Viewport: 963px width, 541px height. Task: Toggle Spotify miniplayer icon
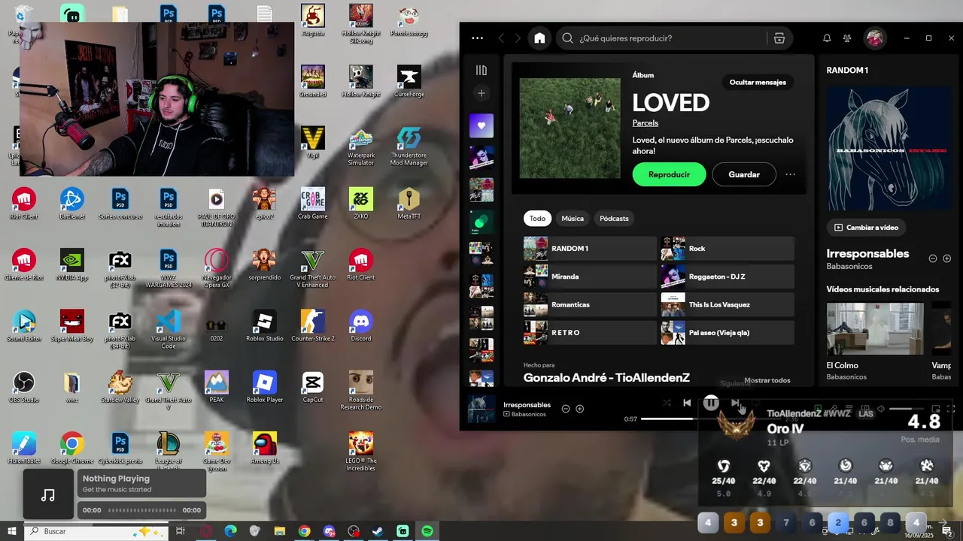pyautogui.click(x=936, y=409)
